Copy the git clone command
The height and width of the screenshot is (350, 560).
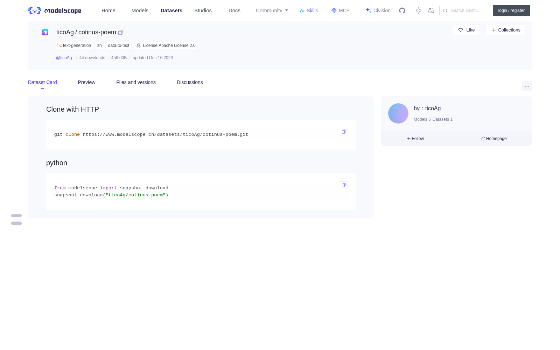pyautogui.click(x=344, y=132)
